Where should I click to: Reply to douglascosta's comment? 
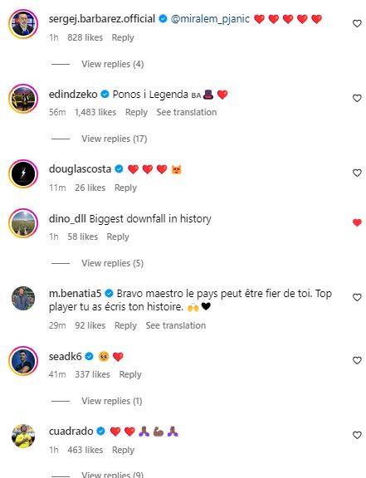pos(125,188)
